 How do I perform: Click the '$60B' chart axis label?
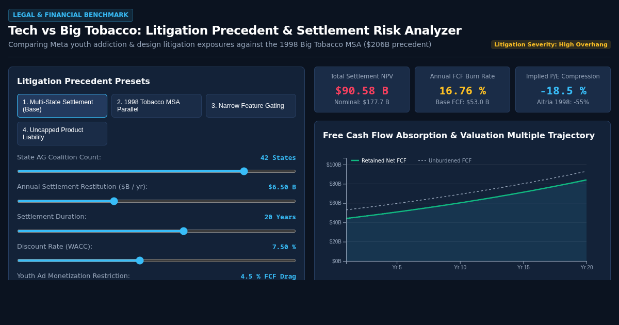(x=335, y=203)
